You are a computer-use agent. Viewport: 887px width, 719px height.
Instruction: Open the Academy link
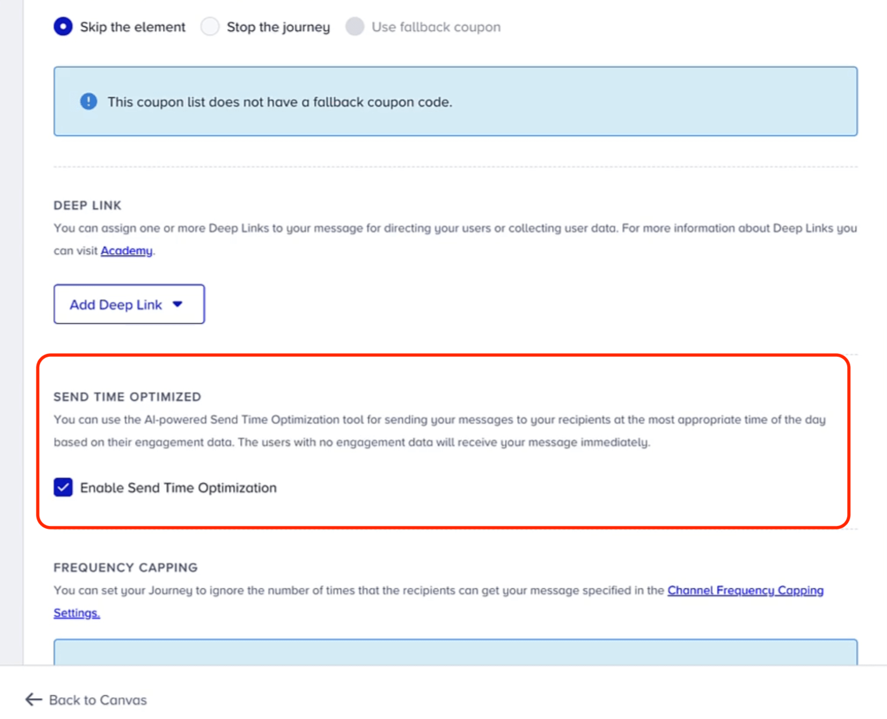[x=126, y=251]
